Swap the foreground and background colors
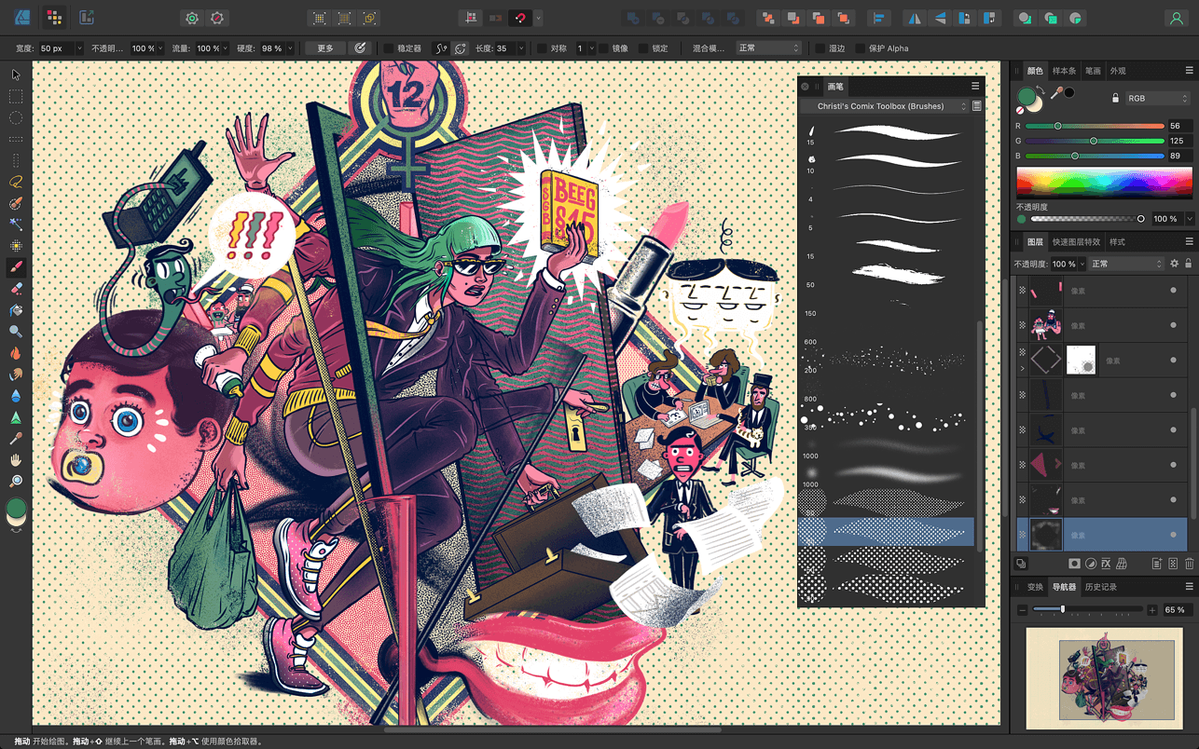This screenshot has height=749, width=1199. (1040, 89)
